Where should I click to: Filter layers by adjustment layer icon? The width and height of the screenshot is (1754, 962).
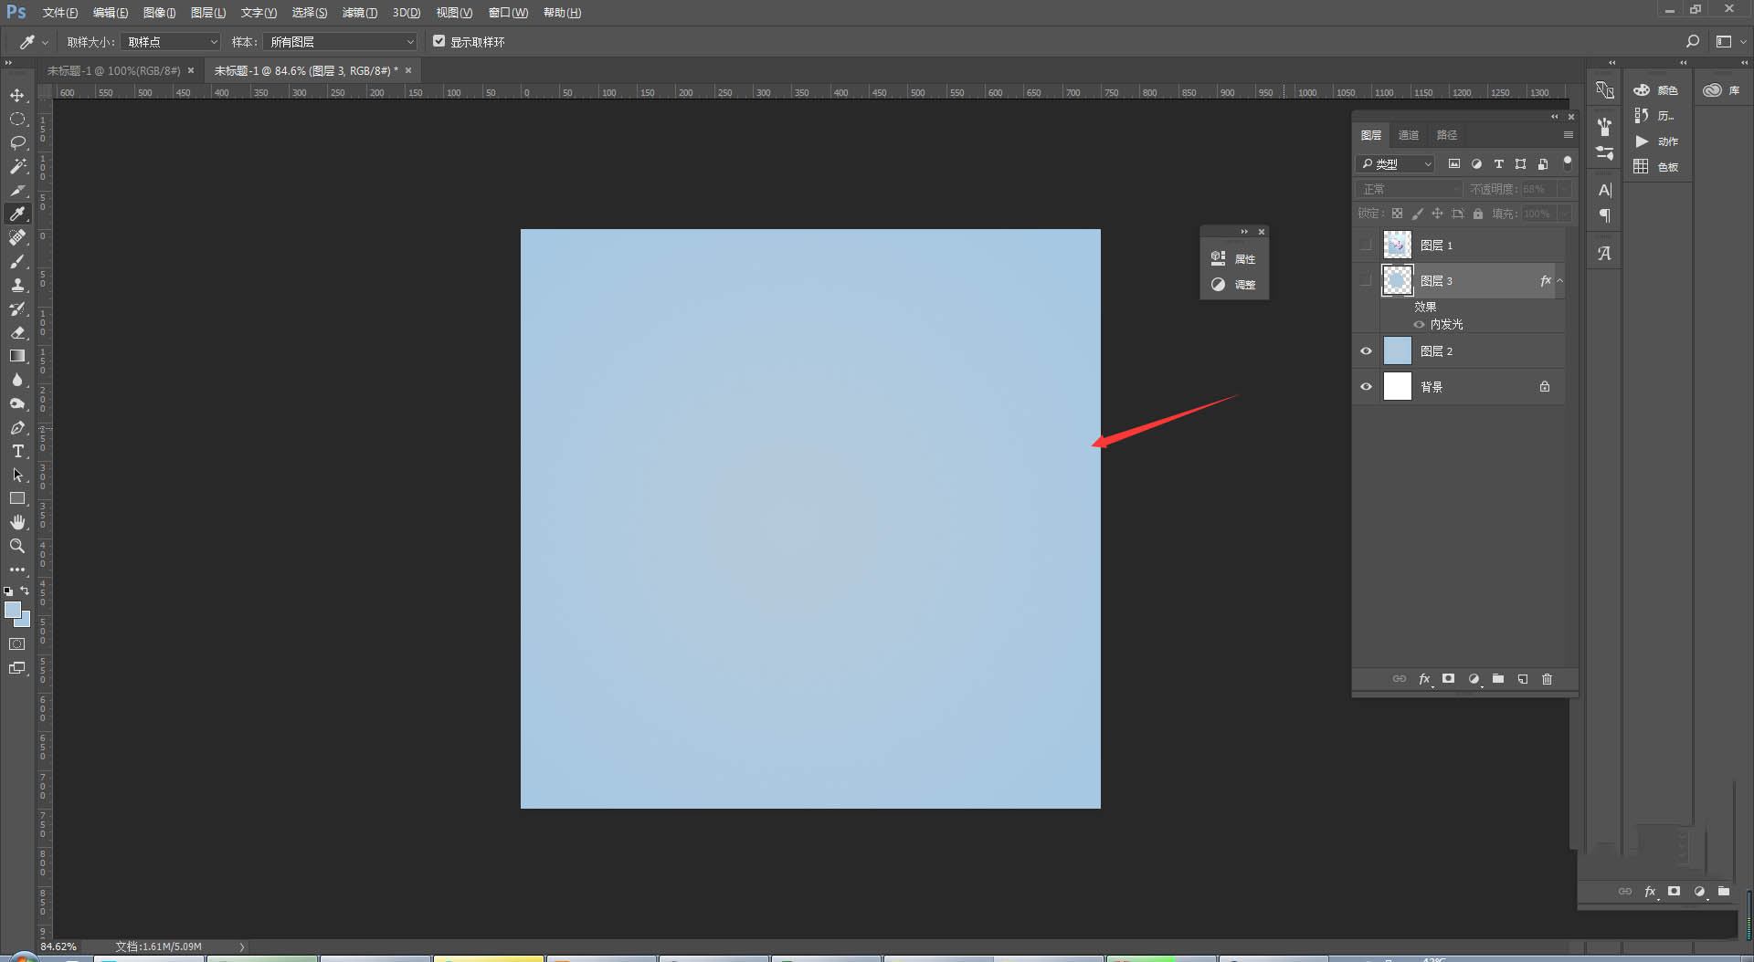pos(1476,164)
